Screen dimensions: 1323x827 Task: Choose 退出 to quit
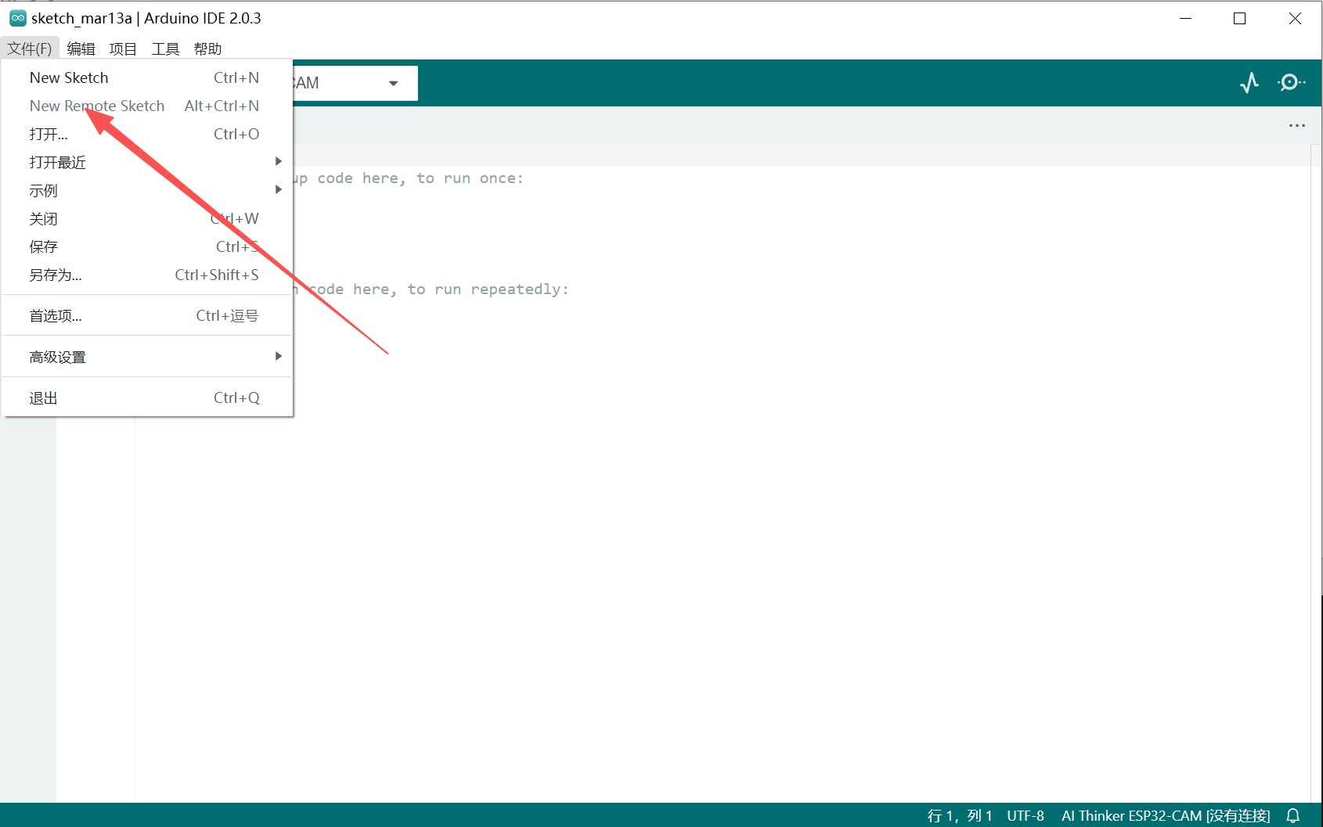(x=148, y=397)
